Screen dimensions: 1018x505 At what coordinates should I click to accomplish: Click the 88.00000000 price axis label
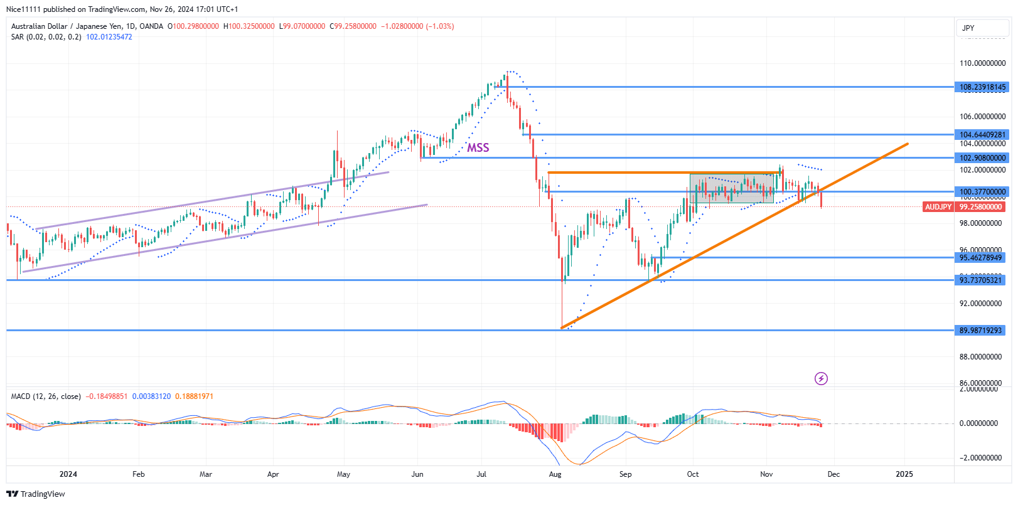[981, 357]
